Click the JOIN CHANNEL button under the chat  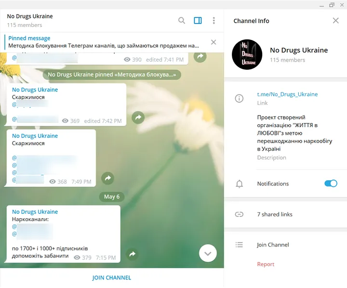tap(111, 277)
